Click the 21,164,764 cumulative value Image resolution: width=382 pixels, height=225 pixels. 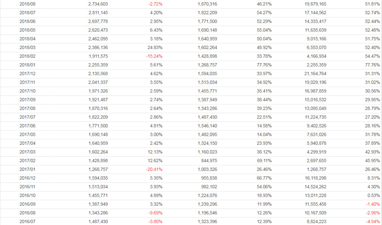313,74
